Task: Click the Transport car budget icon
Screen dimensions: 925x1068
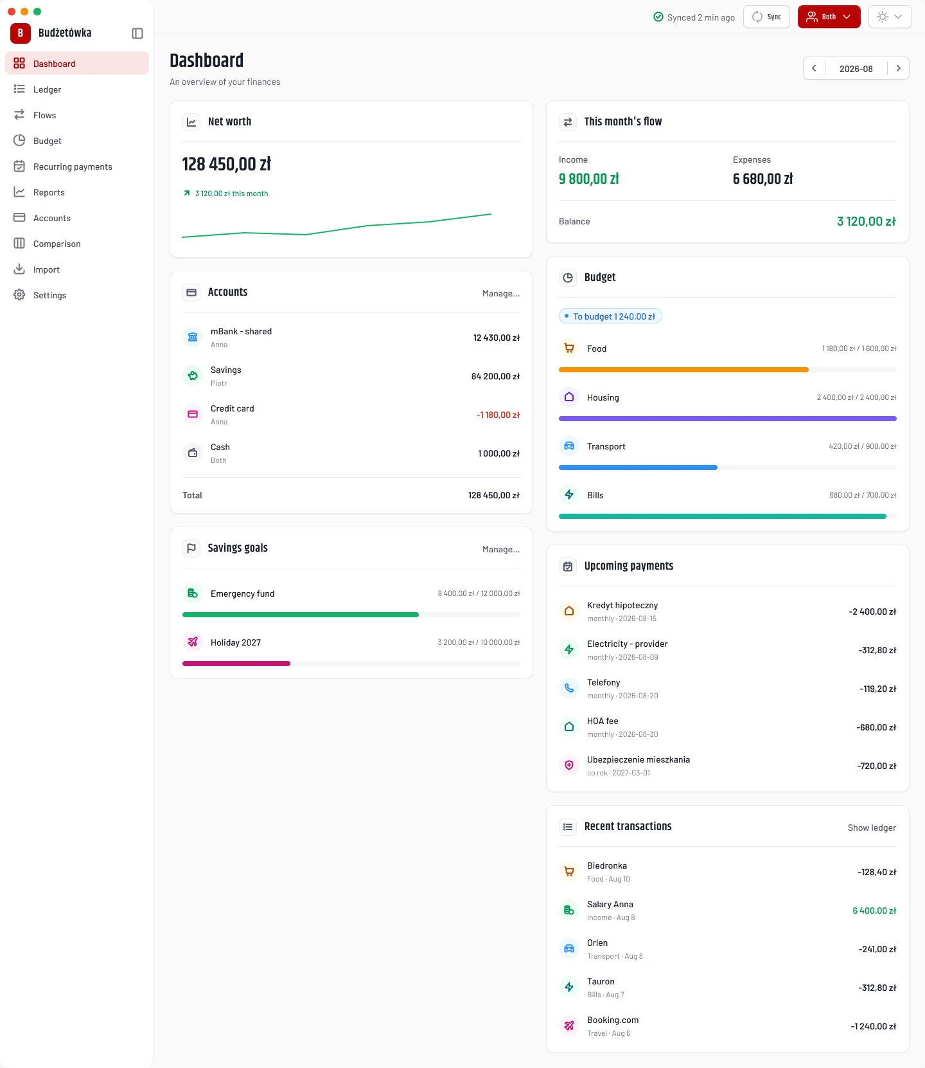Action: (x=569, y=446)
